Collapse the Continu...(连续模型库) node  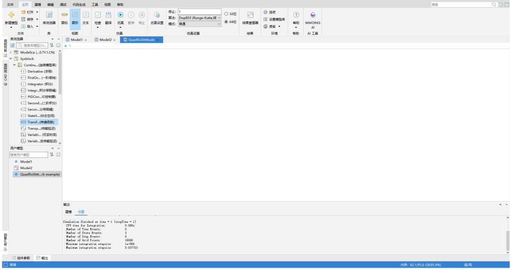tap(14, 65)
